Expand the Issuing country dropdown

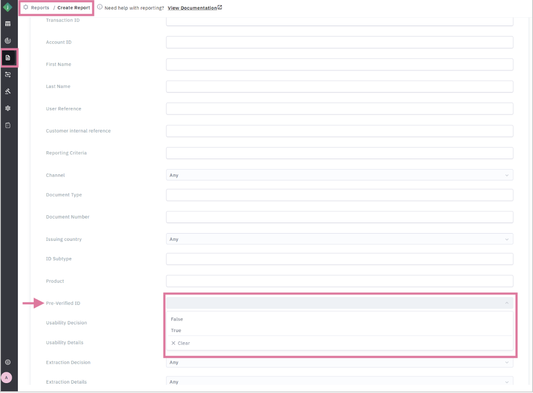pyautogui.click(x=339, y=239)
